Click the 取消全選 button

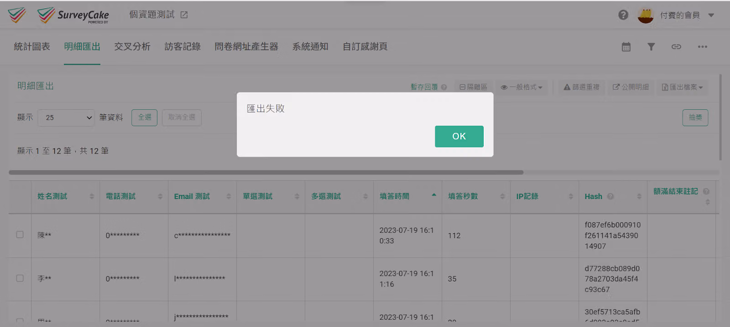(x=182, y=118)
